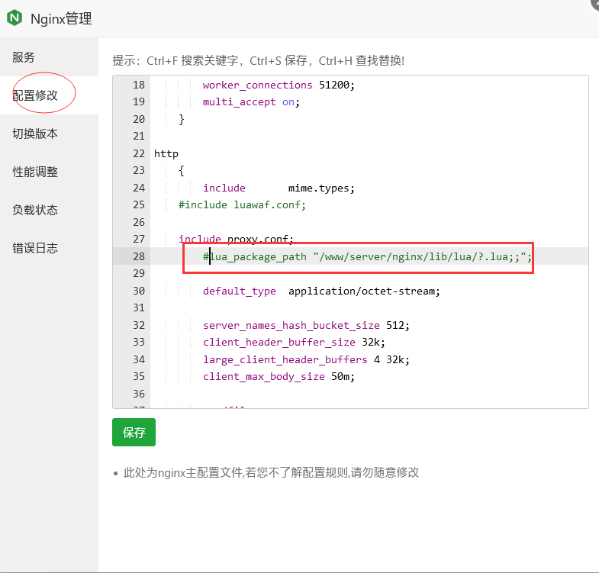Click the worker_connections 51200 line
The height and width of the screenshot is (573, 599).
pyautogui.click(x=279, y=85)
